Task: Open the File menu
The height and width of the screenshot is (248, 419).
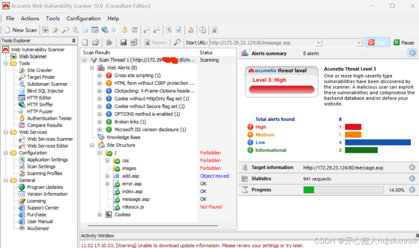Action: [x=10, y=18]
